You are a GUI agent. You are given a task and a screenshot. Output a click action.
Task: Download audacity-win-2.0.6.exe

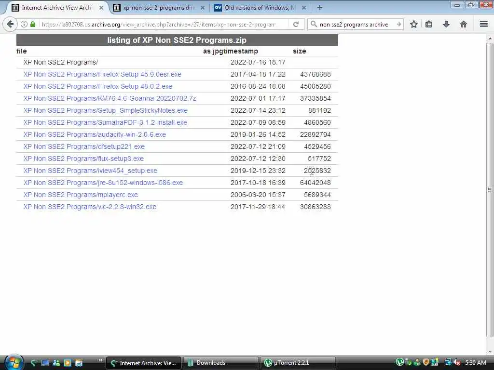(95, 135)
